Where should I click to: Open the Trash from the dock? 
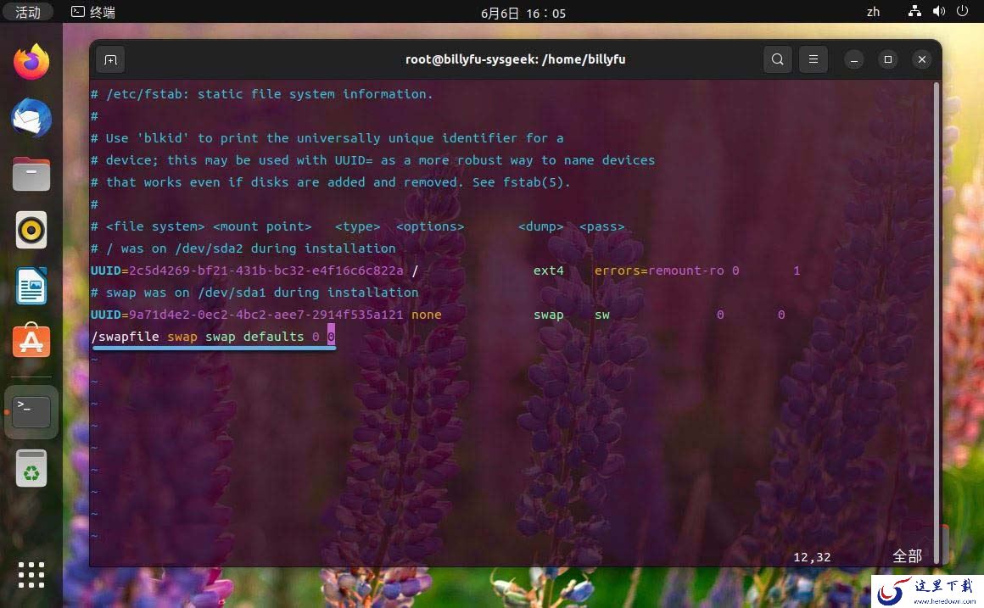click(x=31, y=468)
